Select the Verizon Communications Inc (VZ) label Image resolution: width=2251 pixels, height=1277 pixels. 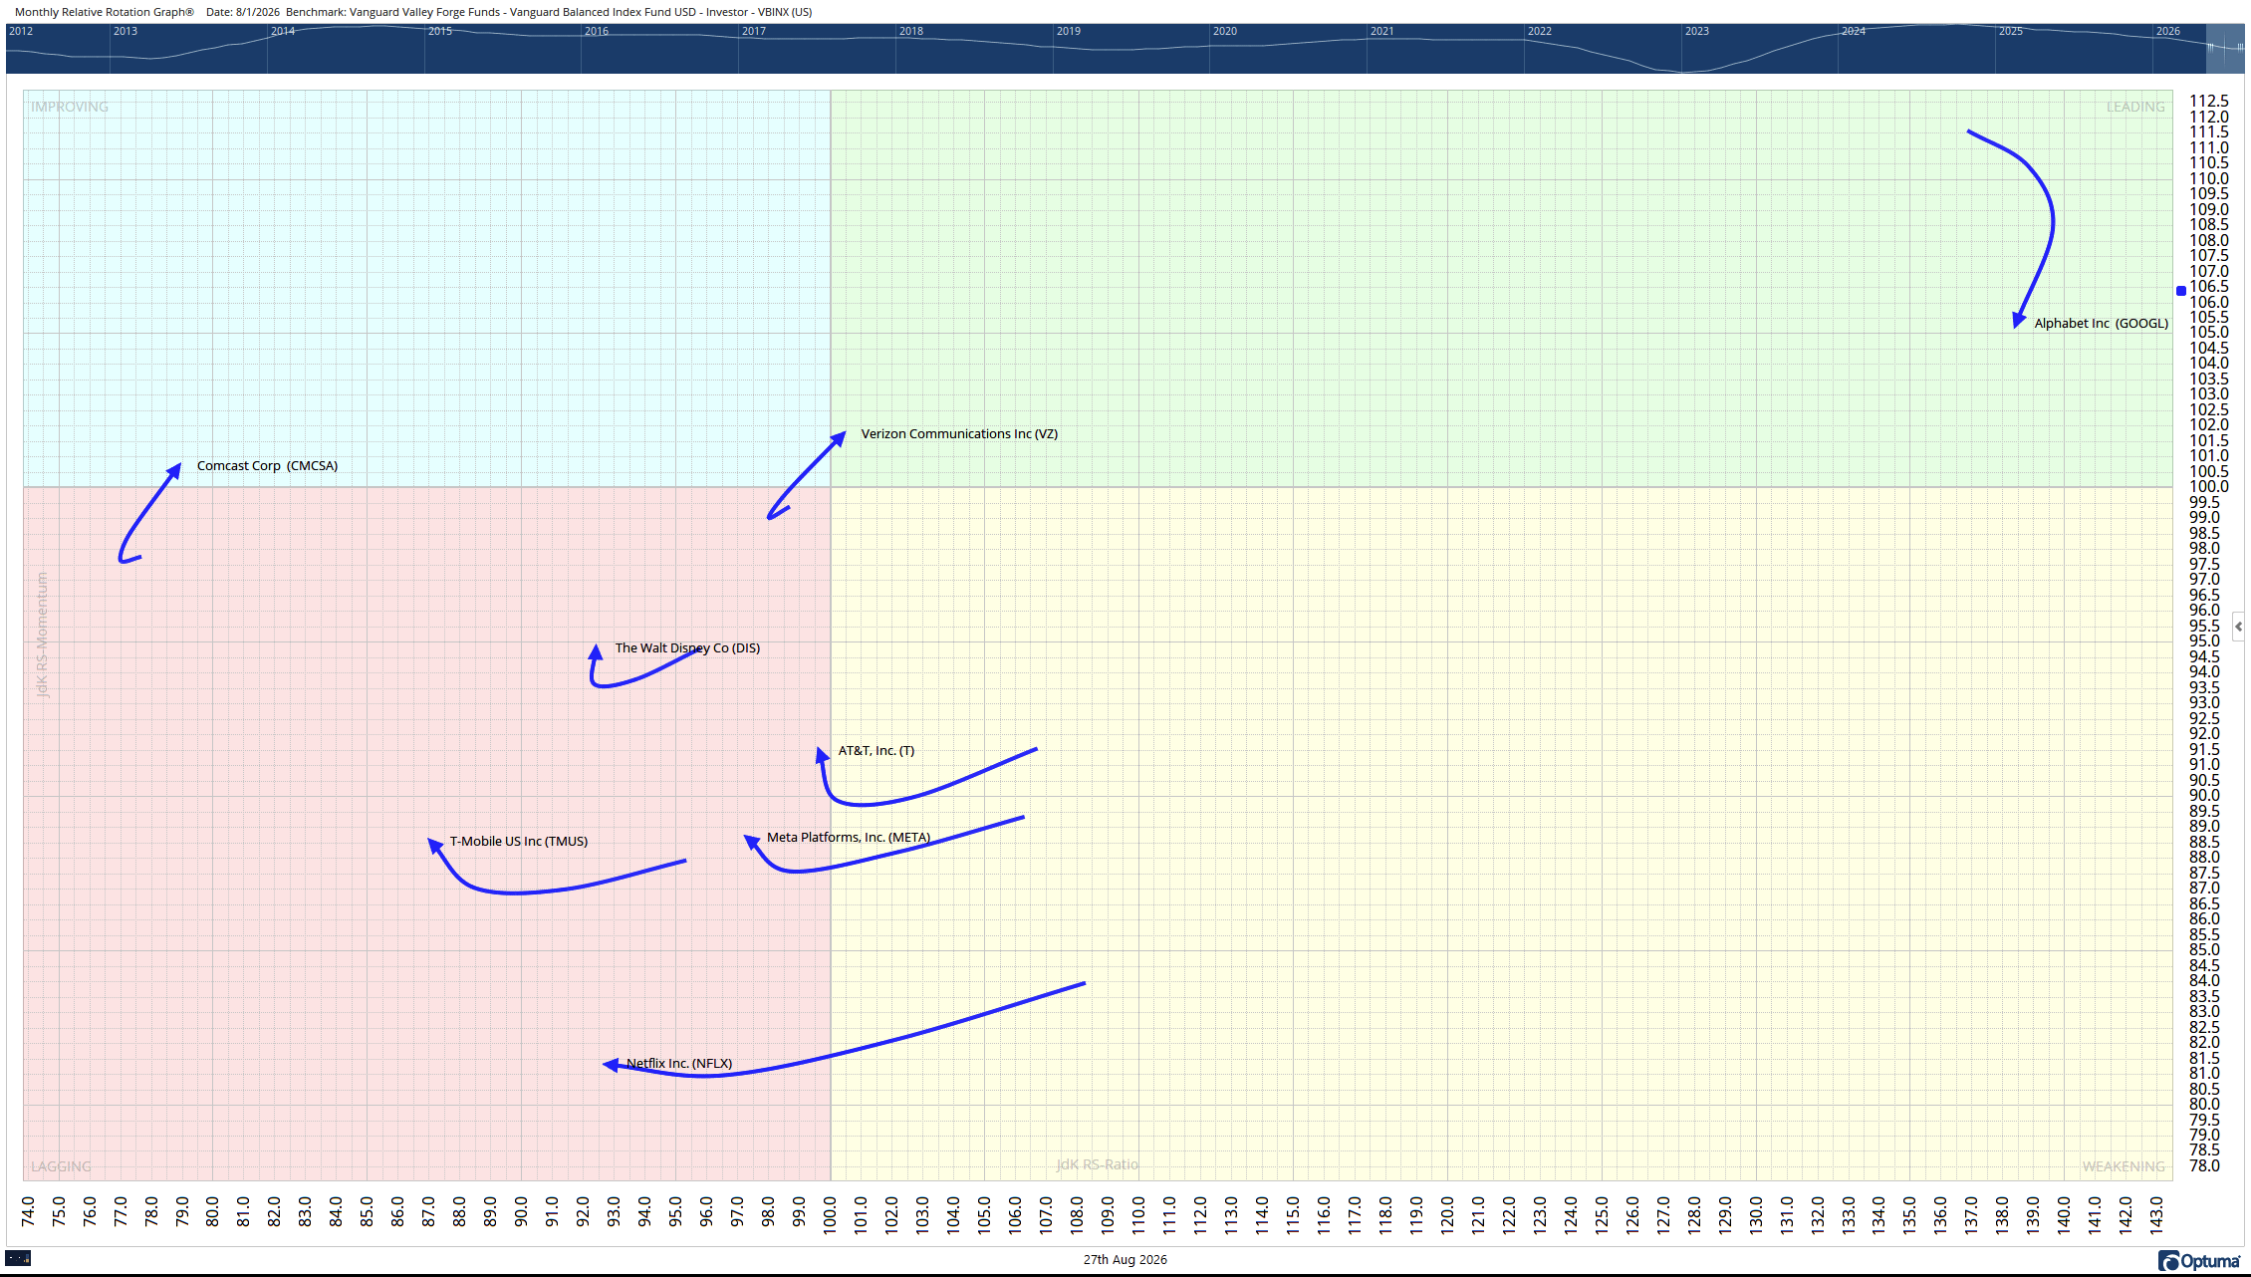point(959,434)
